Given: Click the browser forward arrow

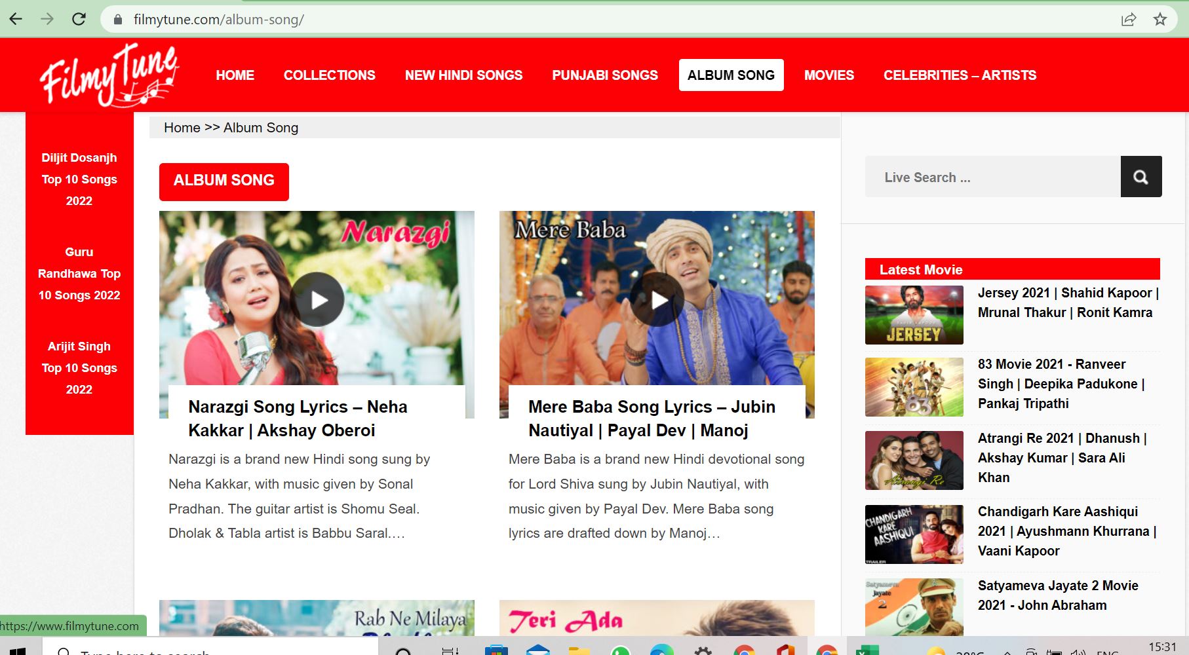Looking at the screenshot, I should click(x=47, y=19).
